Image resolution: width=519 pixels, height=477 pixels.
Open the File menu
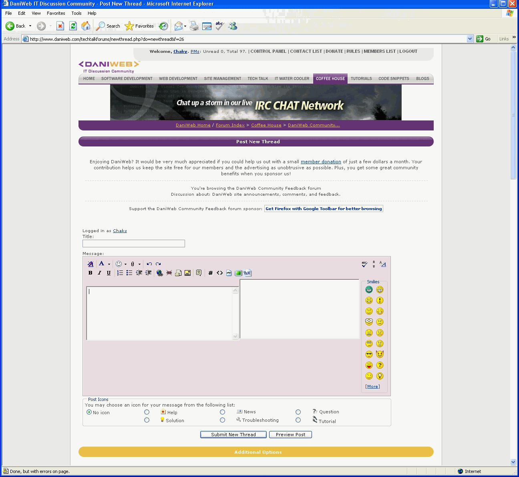coord(8,13)
